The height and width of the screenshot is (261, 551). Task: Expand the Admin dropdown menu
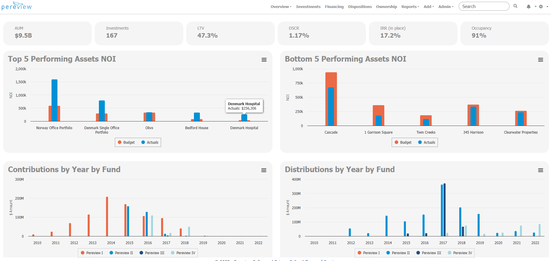click(x=446, y=7)
